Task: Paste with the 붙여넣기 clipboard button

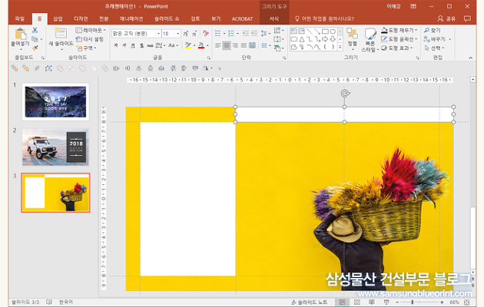Action: (20, 38)
